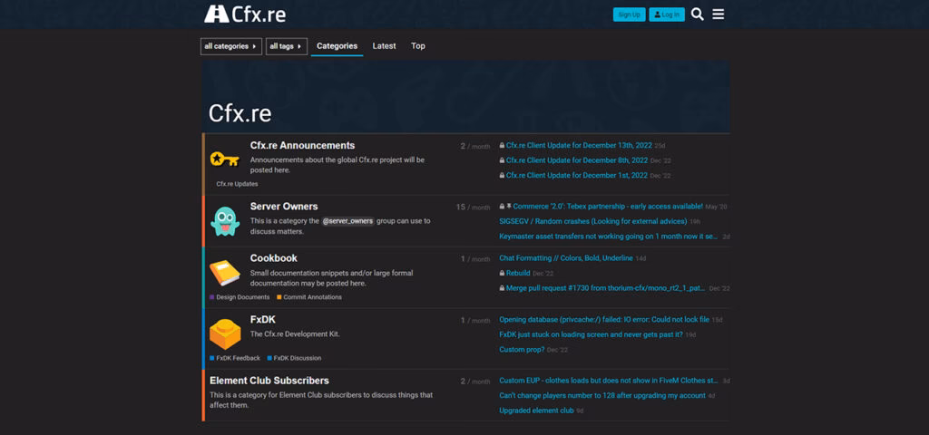The height and width of the screenshot is (435, 929).
Task: Open Merge pull request #1730 topic
Action: pos(605,288)
